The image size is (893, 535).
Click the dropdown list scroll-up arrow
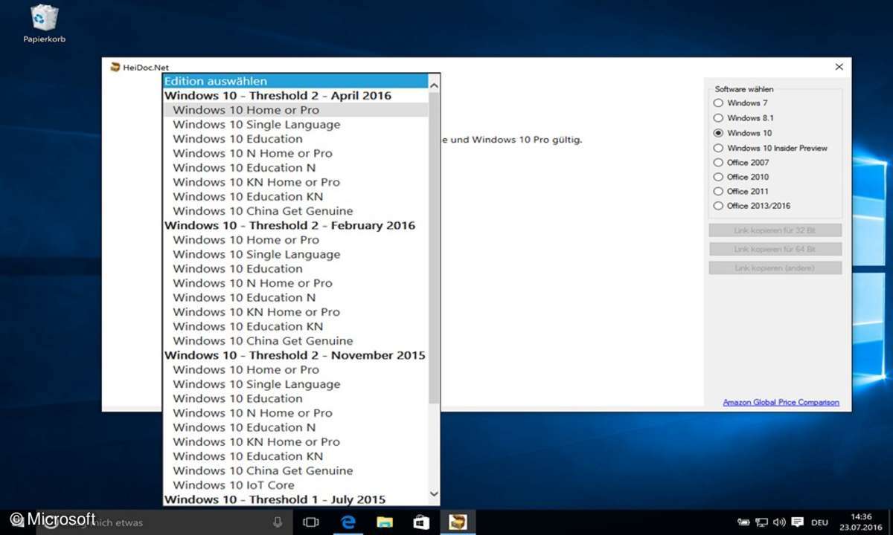435,85
